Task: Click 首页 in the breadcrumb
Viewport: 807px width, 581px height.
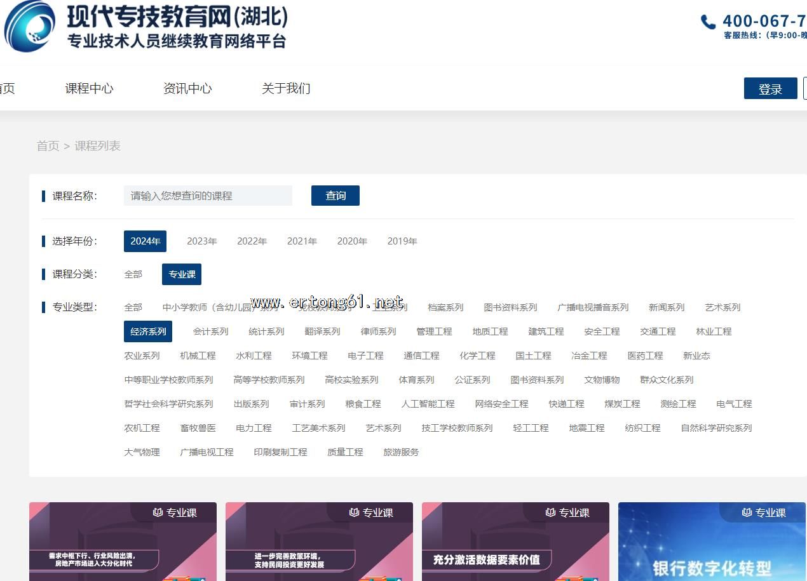Action: [x=48, y=146]
